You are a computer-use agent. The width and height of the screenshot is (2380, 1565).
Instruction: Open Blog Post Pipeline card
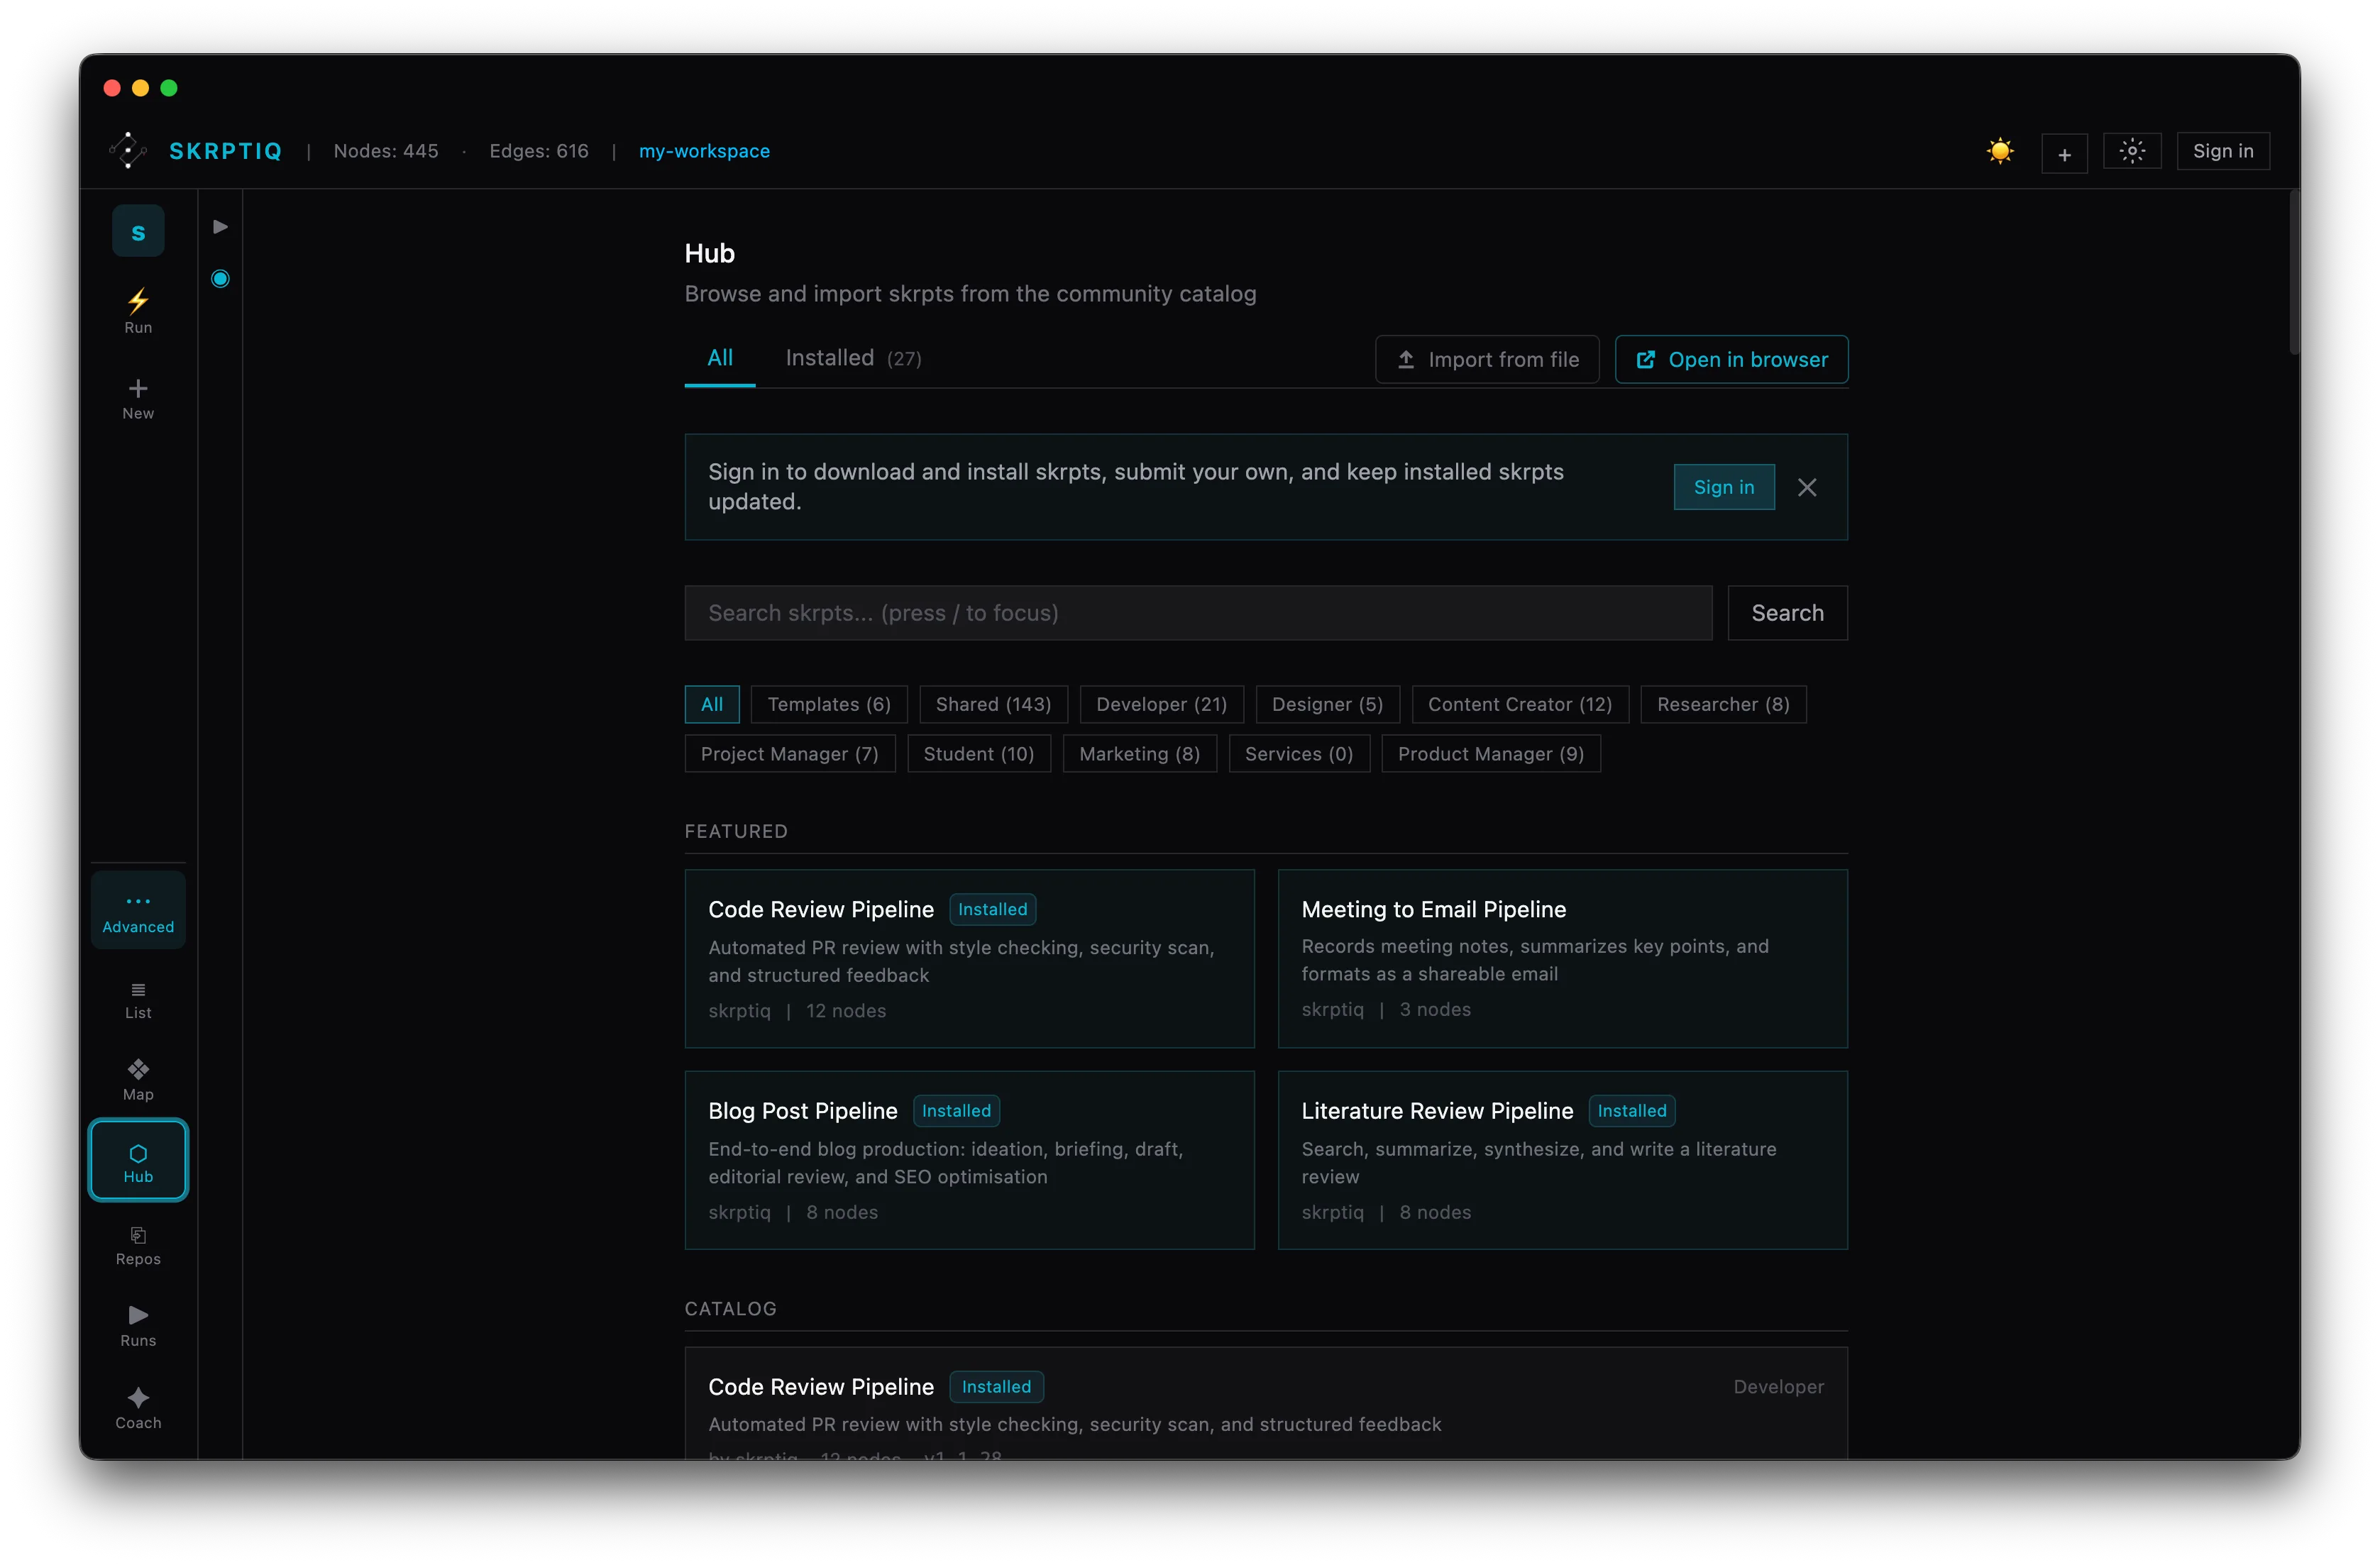point(969,1160)
